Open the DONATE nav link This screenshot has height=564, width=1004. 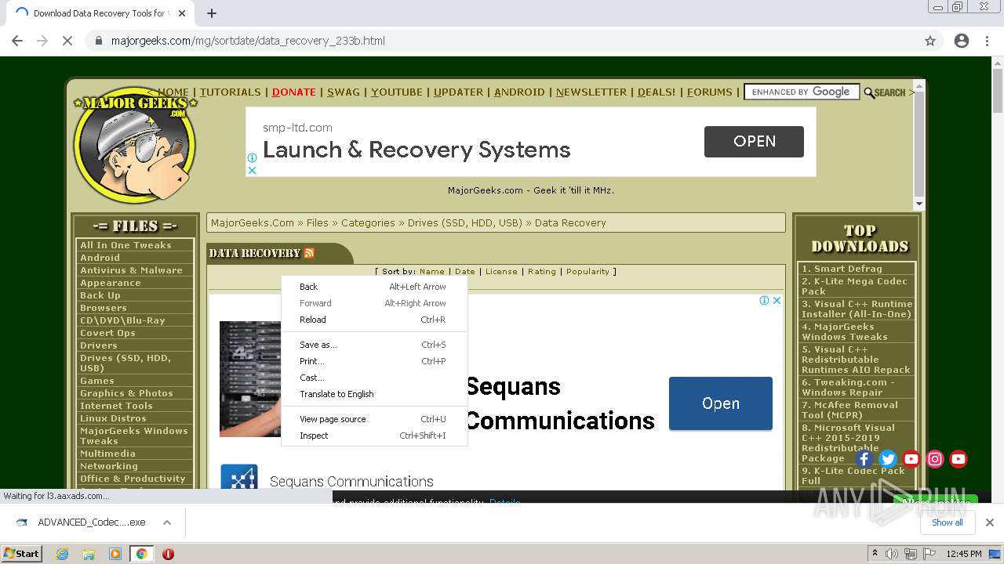coord(293,92)
